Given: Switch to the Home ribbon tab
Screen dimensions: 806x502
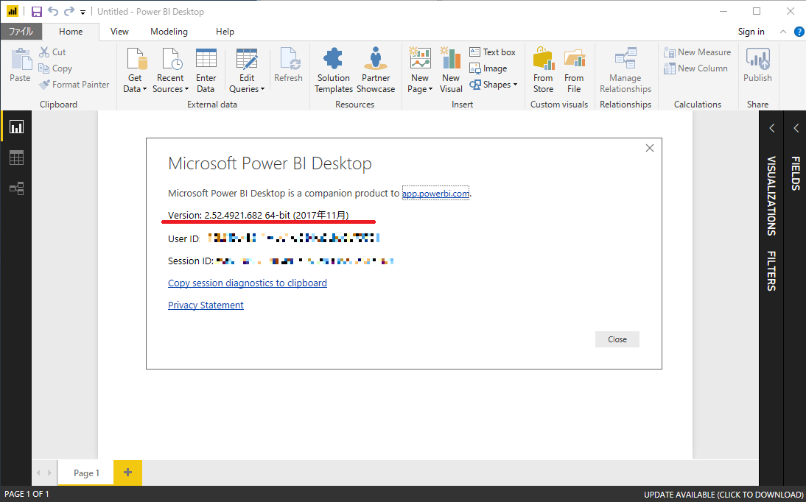Looking at the screenshot, I should click(x=71, y=32).
